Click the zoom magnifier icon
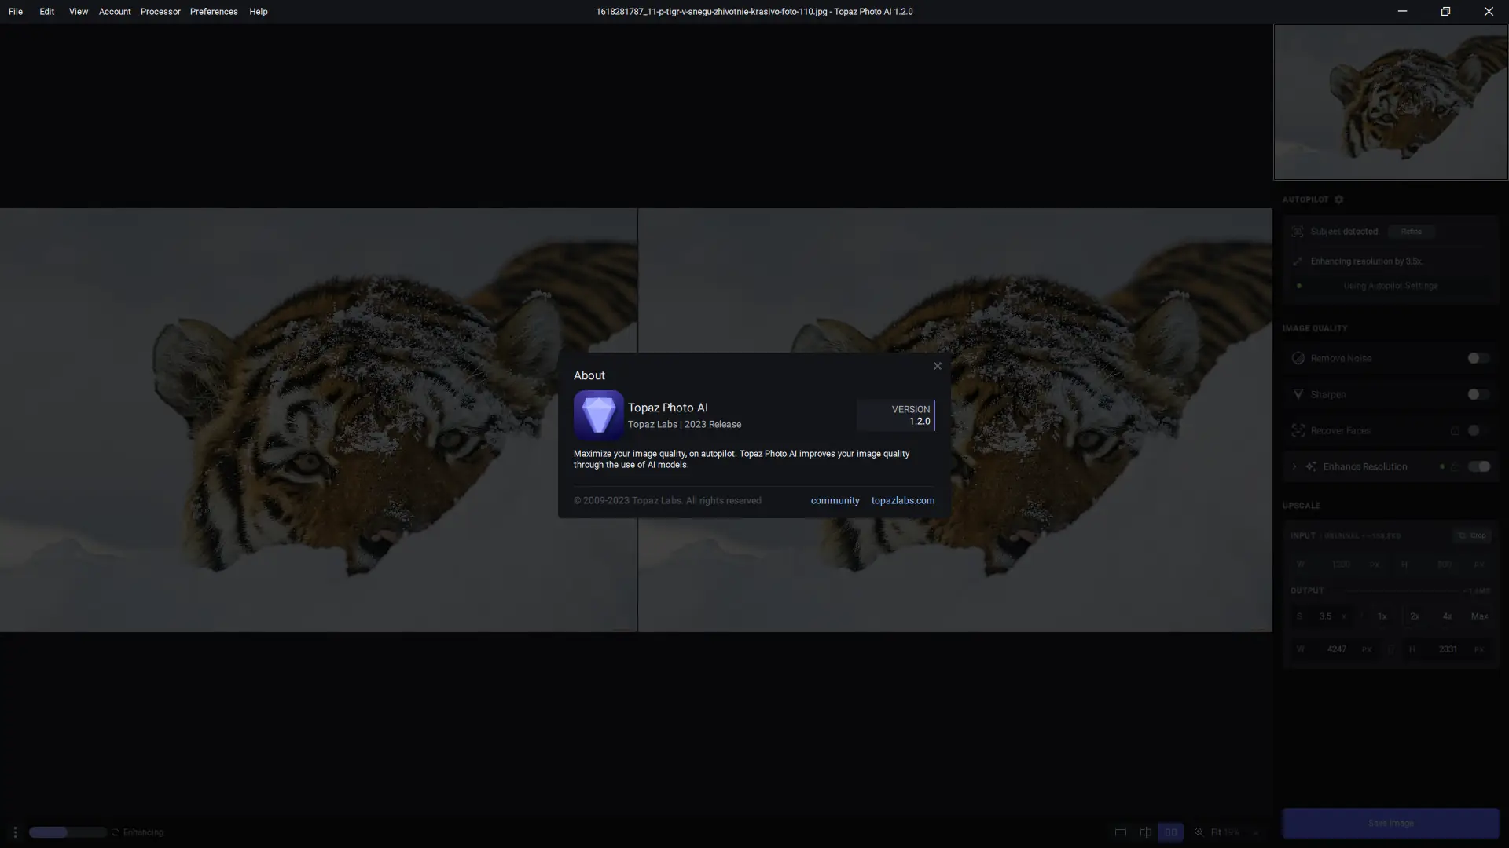This screenshot has height=848, width=1509. (x=1199, y=832)
